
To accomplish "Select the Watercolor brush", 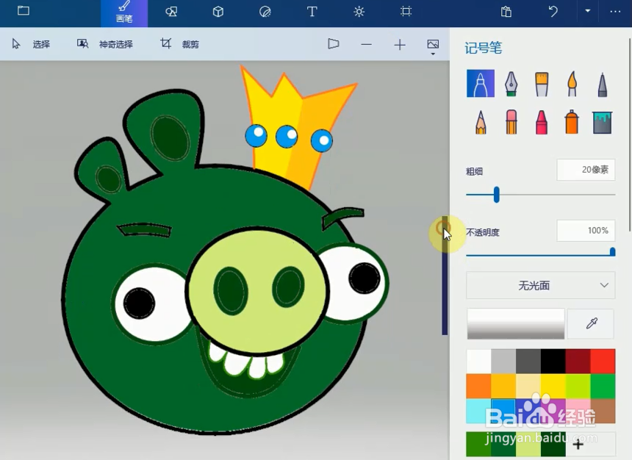I will (572, 84).
